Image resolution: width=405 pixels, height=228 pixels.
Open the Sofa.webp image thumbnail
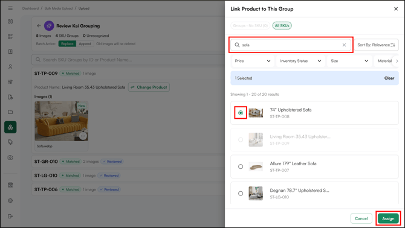pyautogui.click(x=61, y=121)
